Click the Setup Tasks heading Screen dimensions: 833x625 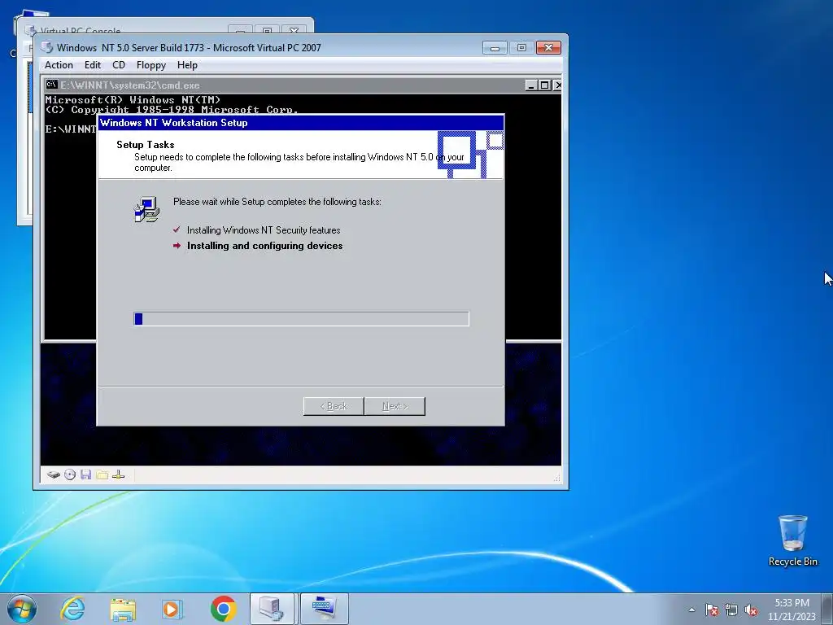146,145
